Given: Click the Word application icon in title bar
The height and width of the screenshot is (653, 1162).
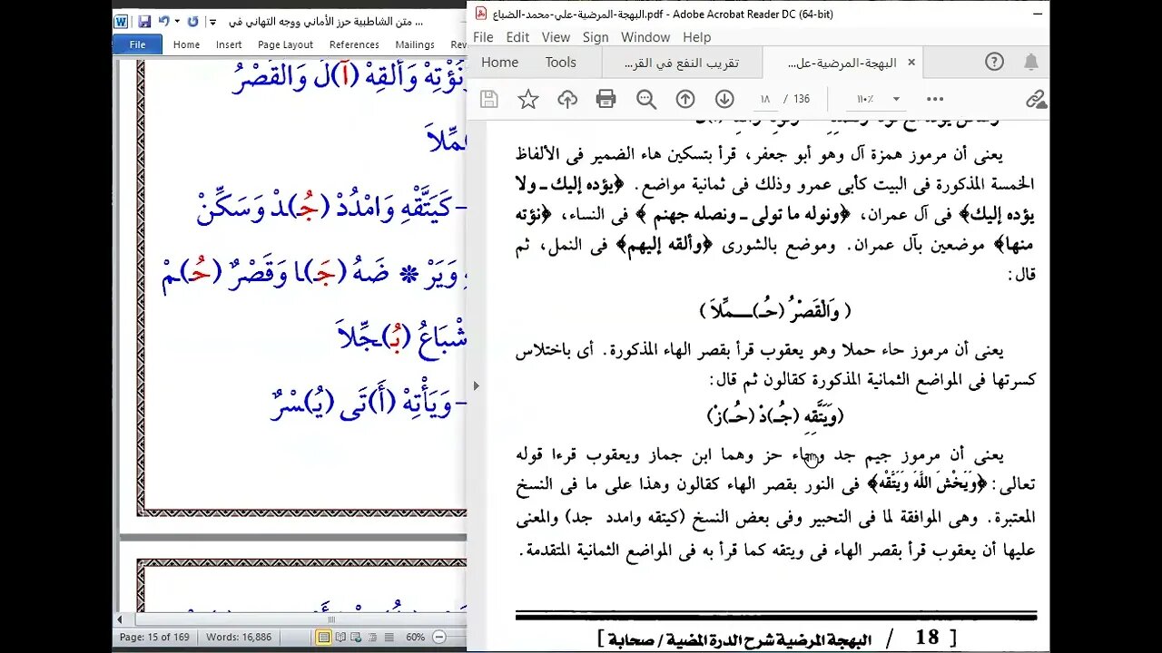Looking at the screenshot, I should tap(121, 21).
